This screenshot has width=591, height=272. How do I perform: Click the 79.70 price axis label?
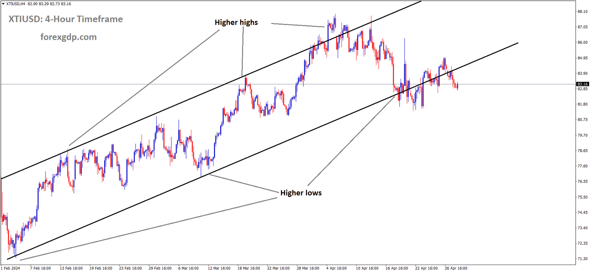pyautogui.click(x=583, y=135)
